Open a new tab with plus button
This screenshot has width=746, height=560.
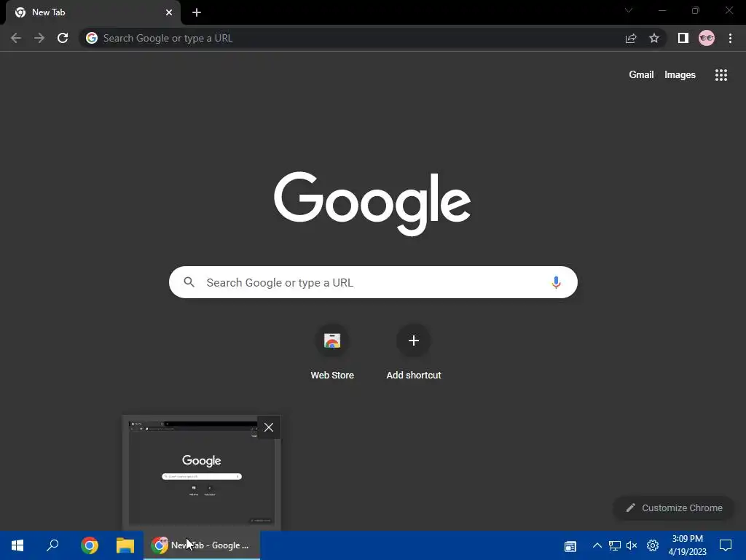[197, 12]
